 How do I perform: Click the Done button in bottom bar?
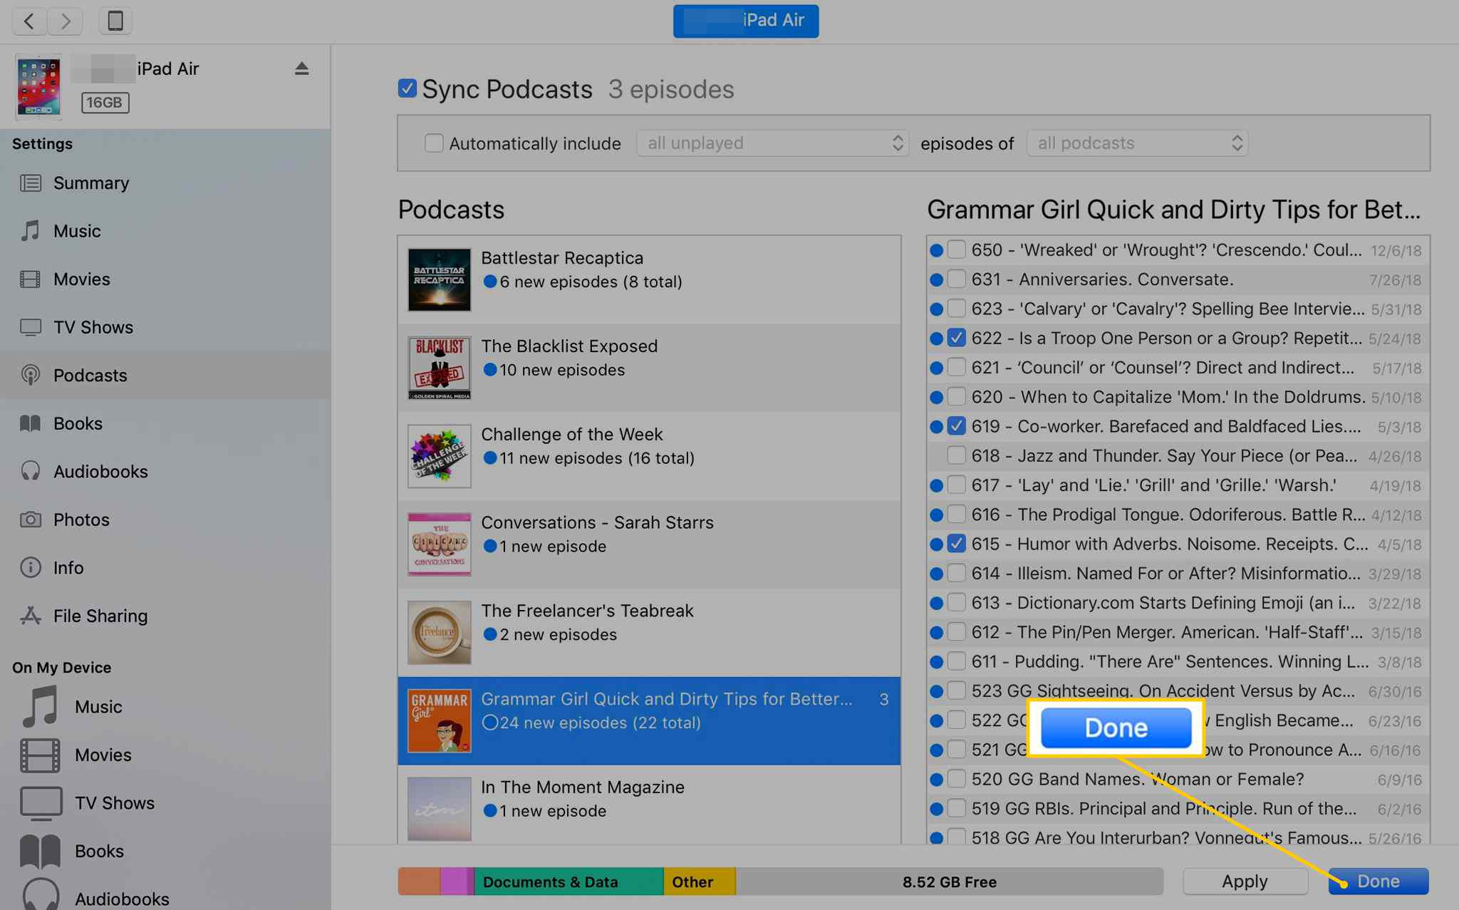coord(1378,881)
